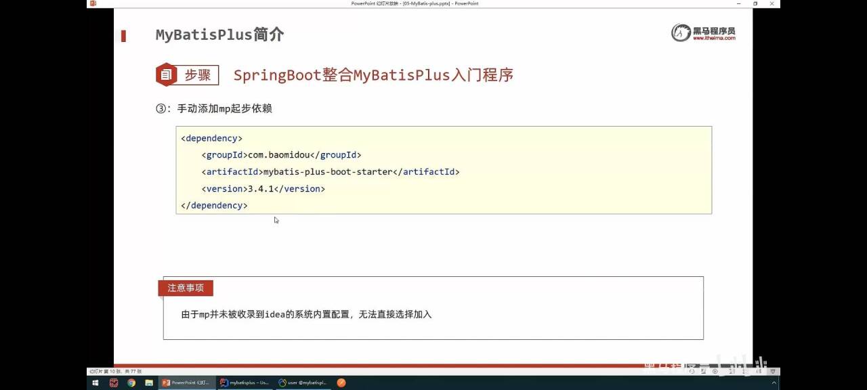
Task: Launch Google Chrome from the taskbar
Action: [x=131, y=383]
